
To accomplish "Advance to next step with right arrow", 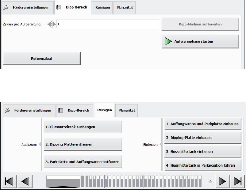I will [222, 181].
